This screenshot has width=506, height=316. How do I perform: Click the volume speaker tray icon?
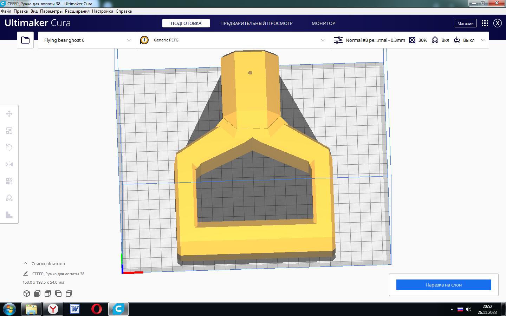point(468,309)
